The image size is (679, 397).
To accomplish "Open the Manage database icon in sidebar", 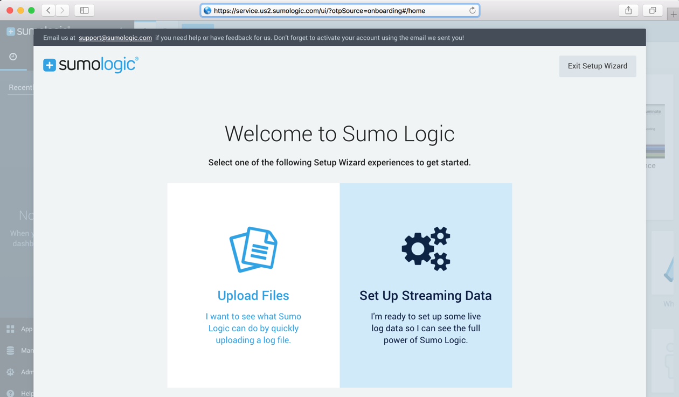I will 10,350.
